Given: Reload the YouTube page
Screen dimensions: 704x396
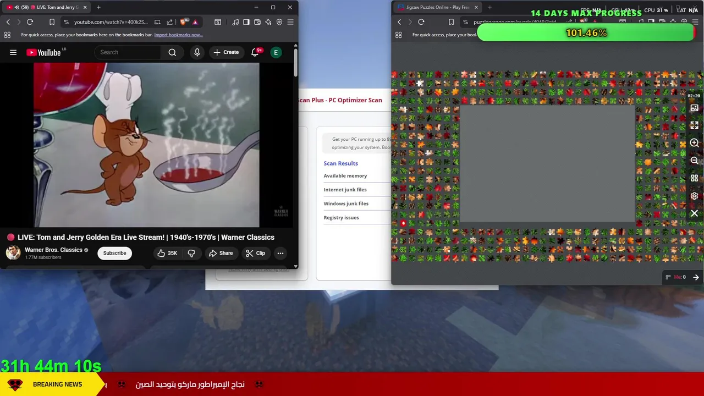Looking at the screenshot, I should tap(30, 22).
